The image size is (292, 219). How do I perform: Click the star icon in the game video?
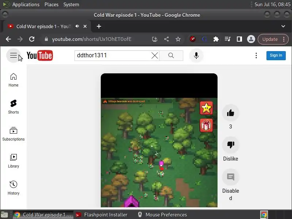[x=206, y=108]
